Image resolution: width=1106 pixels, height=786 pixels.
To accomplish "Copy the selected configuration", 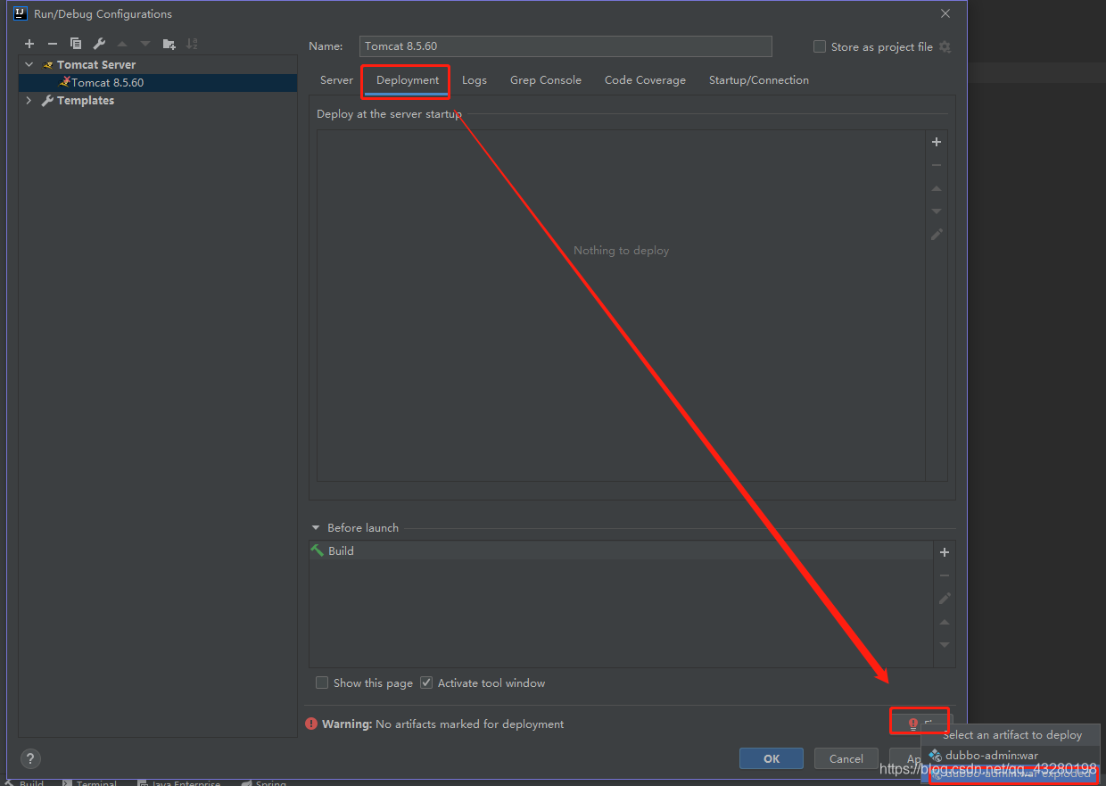I will 76,44.
